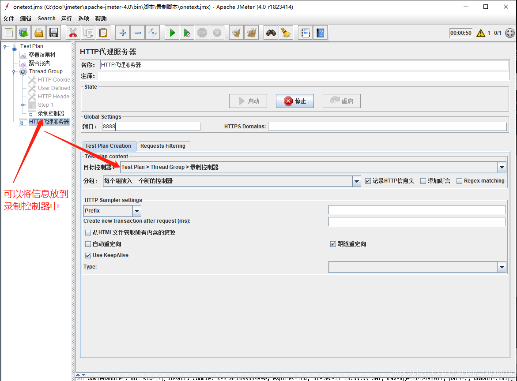Screen dimensions: 517x381
Task: Click the Open file folder icon
Action: (39, 33)
